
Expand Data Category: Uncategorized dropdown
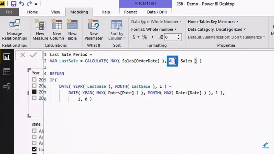[x=217, y=29]
